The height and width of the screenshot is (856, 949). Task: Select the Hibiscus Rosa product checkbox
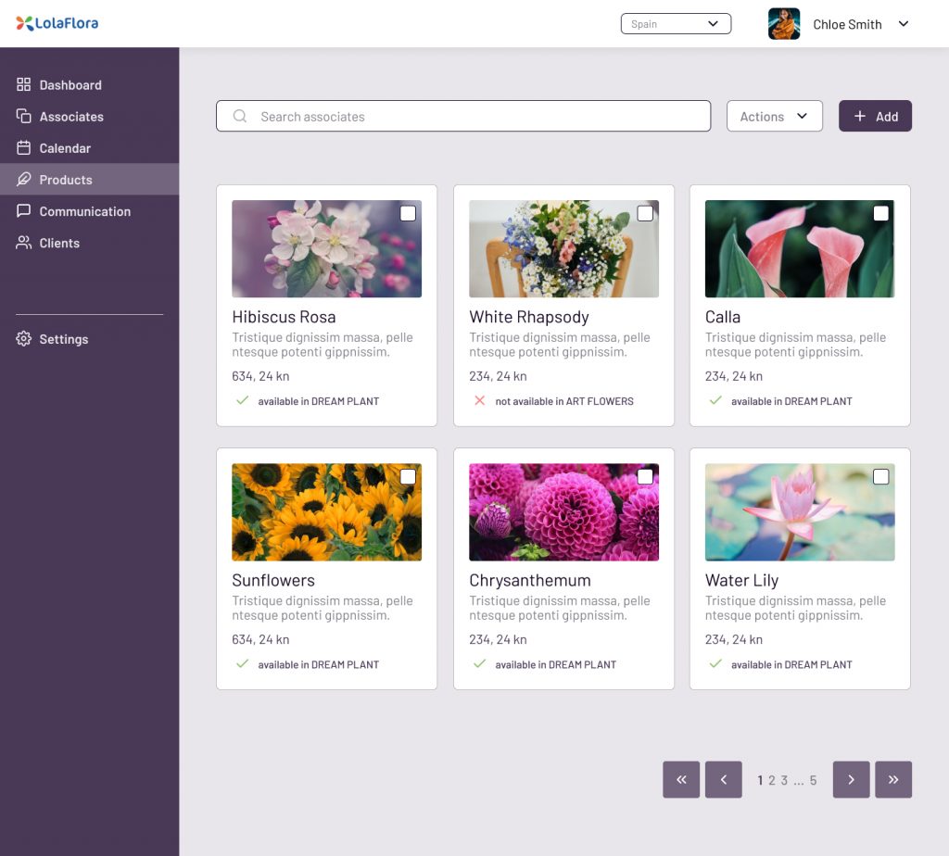coord(408,214)
